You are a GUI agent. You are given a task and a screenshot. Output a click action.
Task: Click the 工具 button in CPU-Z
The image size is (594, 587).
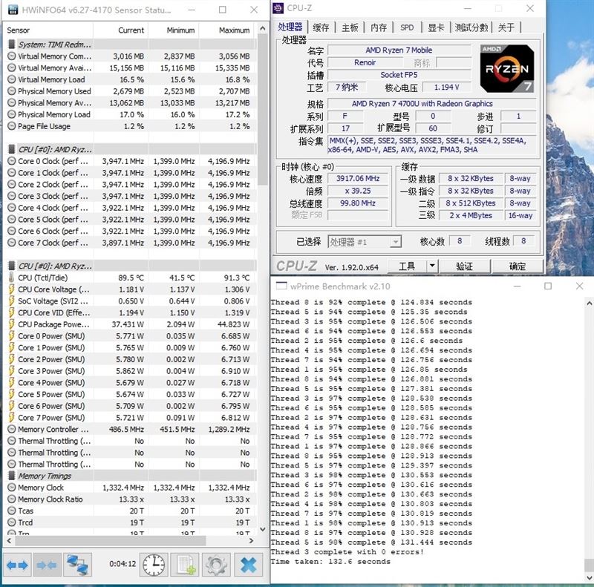click(x=407, y=266)
